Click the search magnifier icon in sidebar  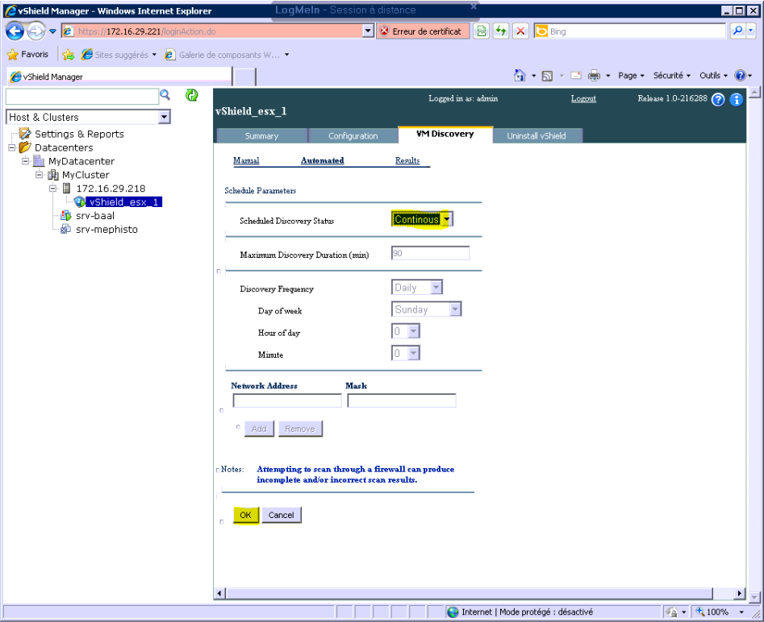pos(165,96)
